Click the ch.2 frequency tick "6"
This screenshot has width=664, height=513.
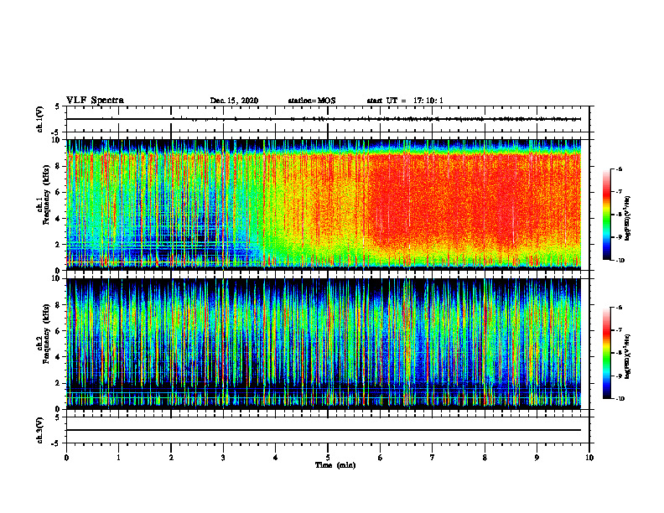58,331
